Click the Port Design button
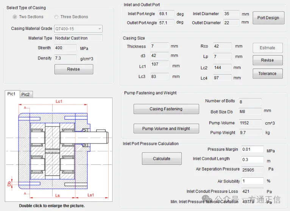Screen dimensions: 290x211 pos(268,18)
